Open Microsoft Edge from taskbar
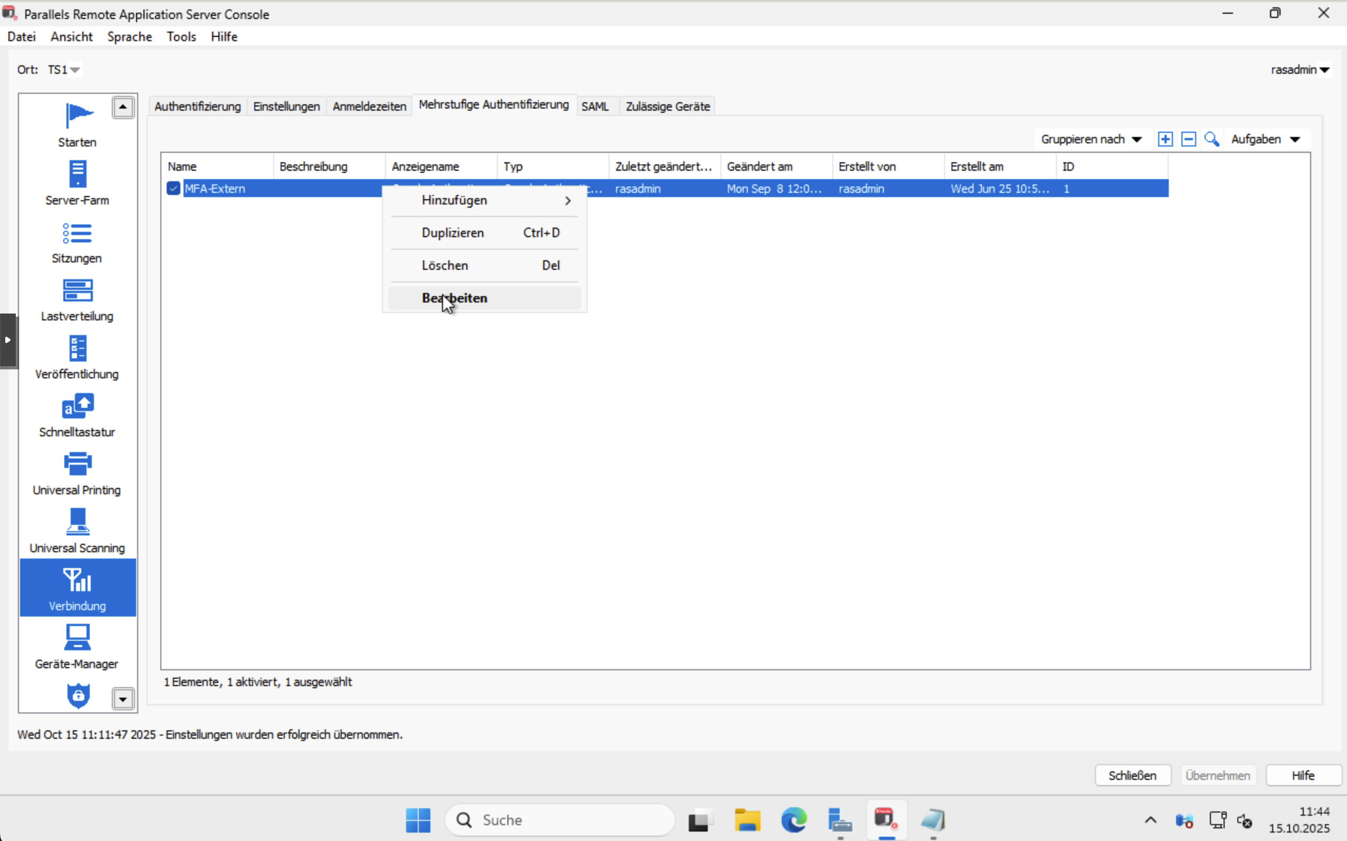This screenshot has height=841, width=1347. 793,820
